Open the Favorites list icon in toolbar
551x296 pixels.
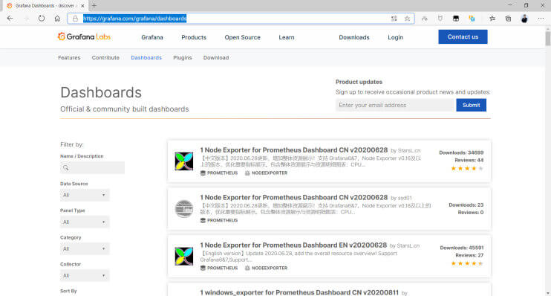point(492,19)
